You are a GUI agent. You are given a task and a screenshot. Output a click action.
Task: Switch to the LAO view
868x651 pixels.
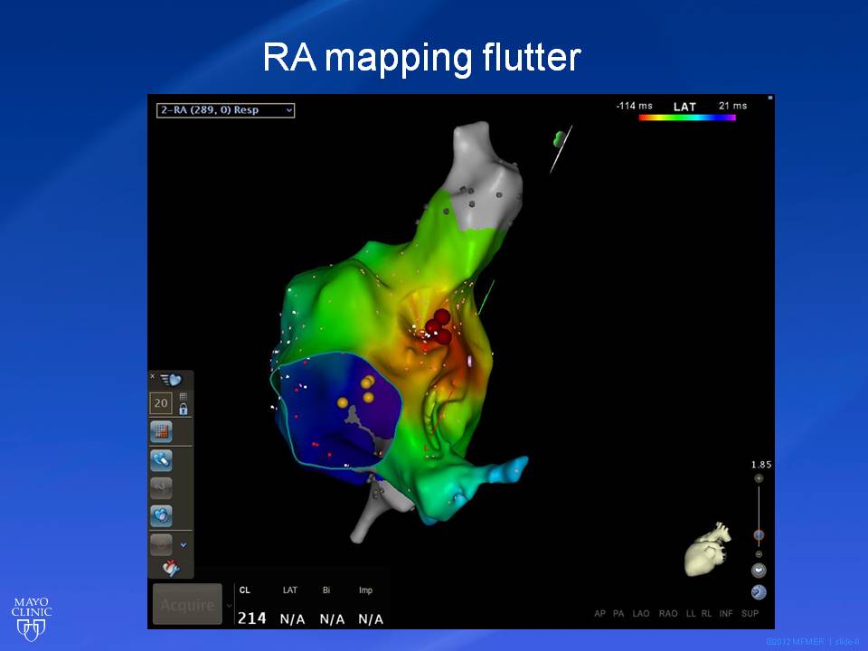pos(640,614)
